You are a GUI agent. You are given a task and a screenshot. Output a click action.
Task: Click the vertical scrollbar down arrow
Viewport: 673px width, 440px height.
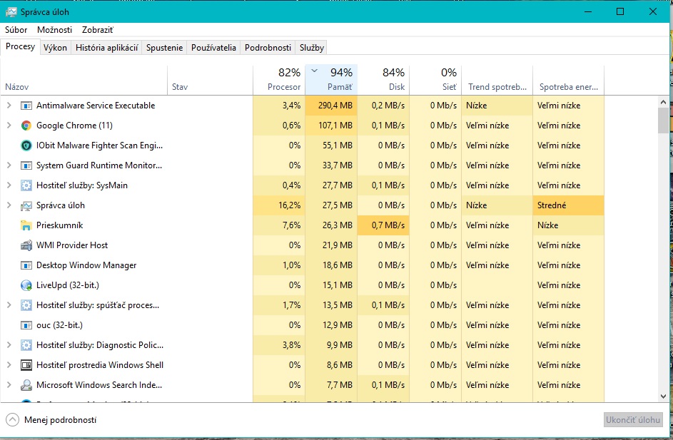pos(664,396)
